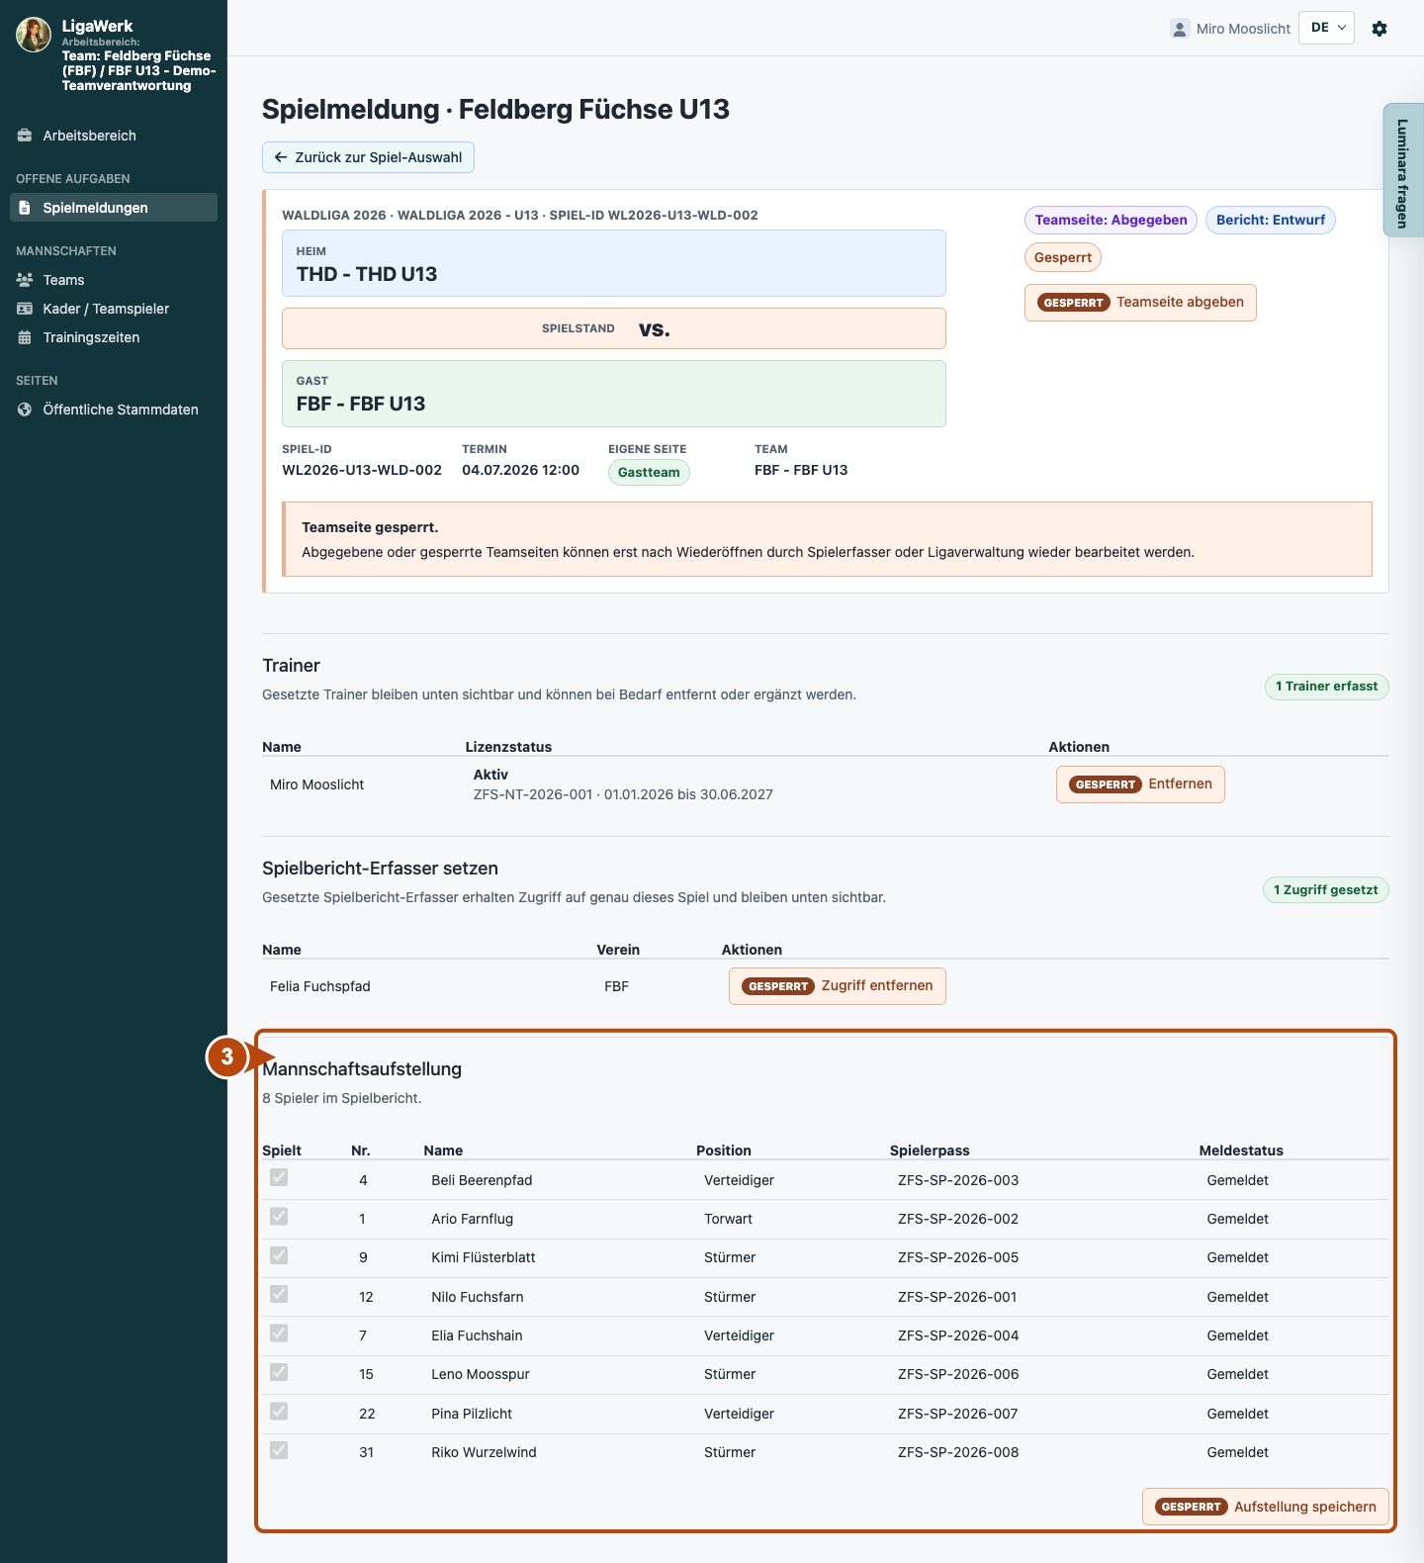Click the Öffentliche Stammdaten globe icon
Viewport: 1424px width, 1563px height.
pos(25,410)
